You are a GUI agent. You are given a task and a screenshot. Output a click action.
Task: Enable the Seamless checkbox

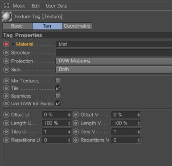click(58, 95)
